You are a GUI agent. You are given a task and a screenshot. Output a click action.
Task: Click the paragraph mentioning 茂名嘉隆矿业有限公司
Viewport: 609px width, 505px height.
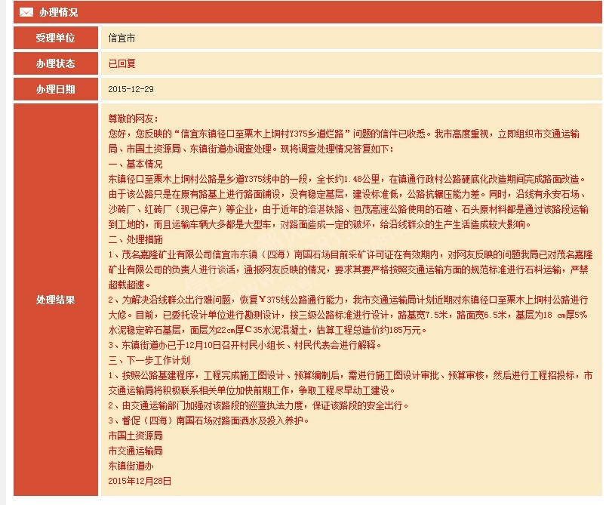350,269
